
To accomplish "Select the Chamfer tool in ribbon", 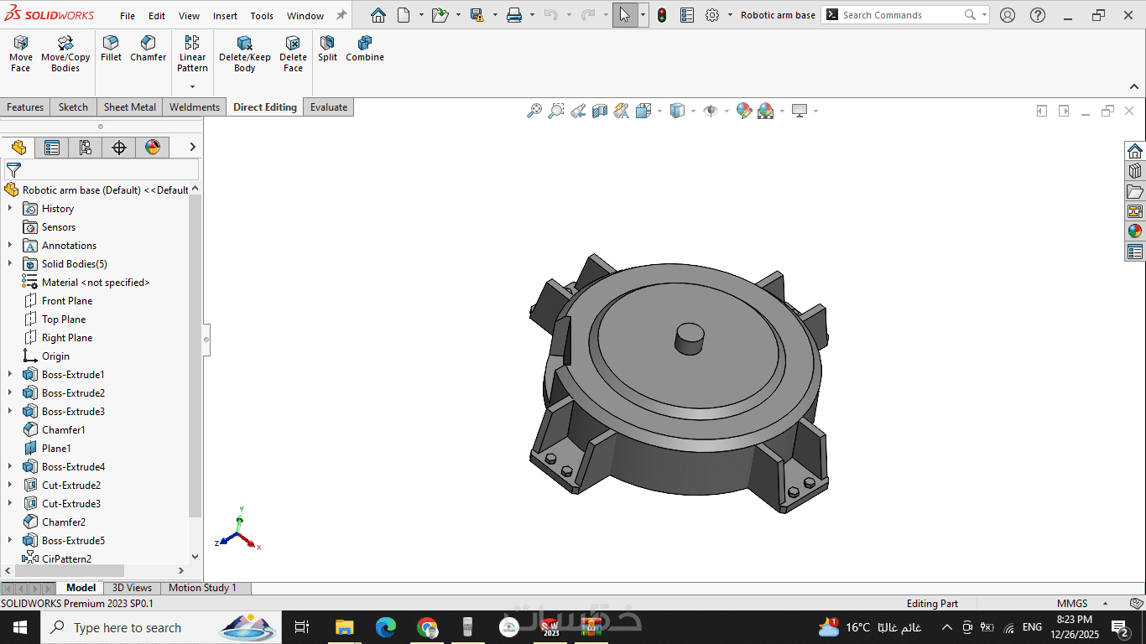I will tap(148, 49).
